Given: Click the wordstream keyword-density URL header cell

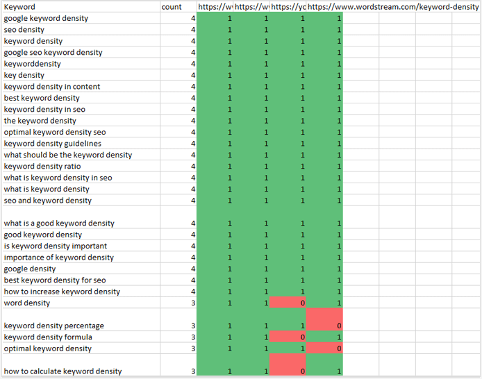Looking at the screenshot, I should point(393,7).
